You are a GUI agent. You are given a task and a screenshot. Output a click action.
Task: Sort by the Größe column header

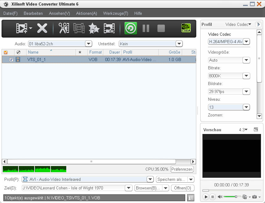[x=170, y=52]
